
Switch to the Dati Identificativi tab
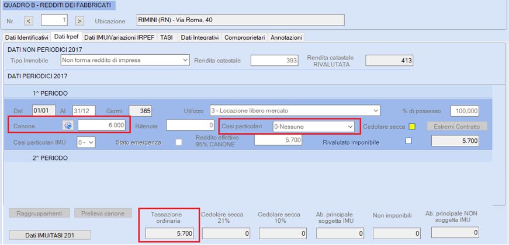pos(27,37)
